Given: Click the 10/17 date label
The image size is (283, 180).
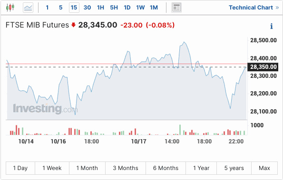Looking at the screenshot, I should pos(138,141).
